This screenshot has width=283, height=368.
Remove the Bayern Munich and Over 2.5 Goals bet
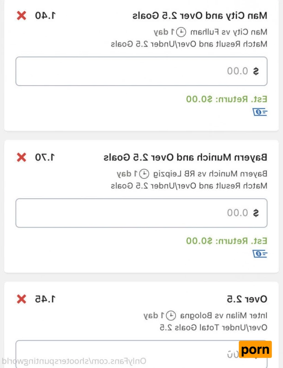(x=22, y=157)
